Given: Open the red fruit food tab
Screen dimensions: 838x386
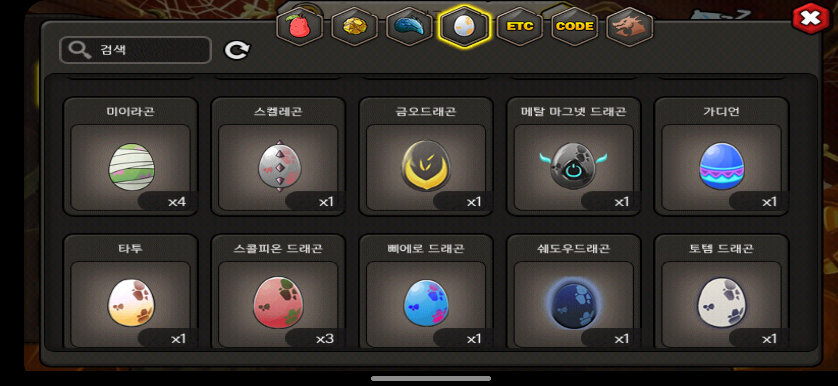Looking at the screenshot, I should 299,27.
